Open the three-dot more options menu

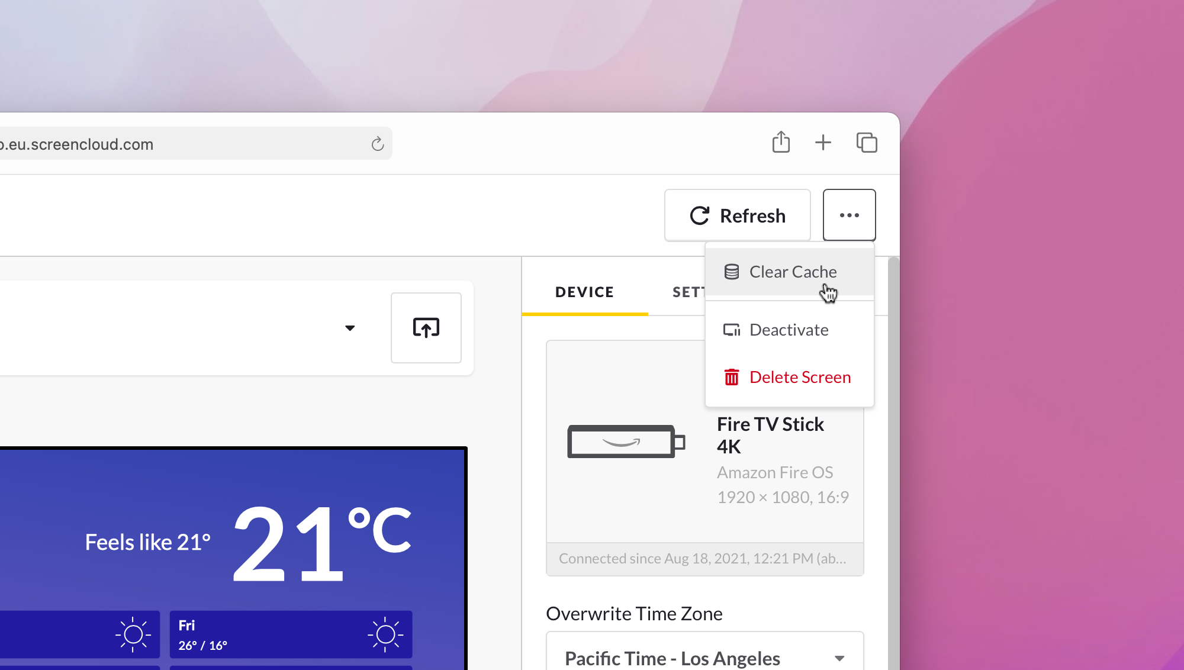tap(850, 215)
